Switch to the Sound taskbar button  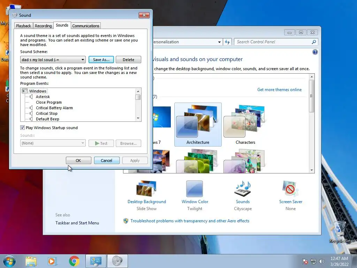[117, 261]
